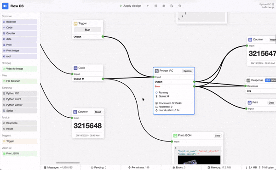Screen dimensions: 276x170
Task: Reset the Counter showing 3215648
Action: 98,112
